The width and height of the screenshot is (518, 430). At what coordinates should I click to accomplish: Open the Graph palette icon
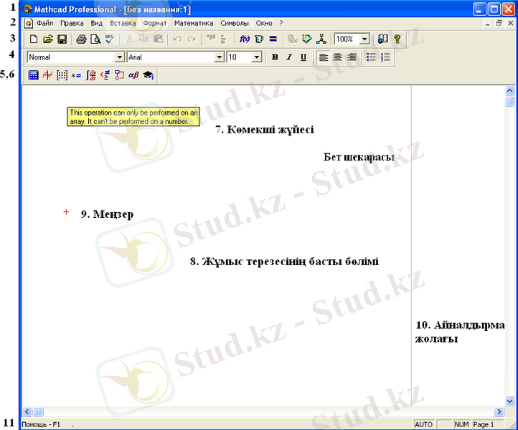[x=47, y=75]
